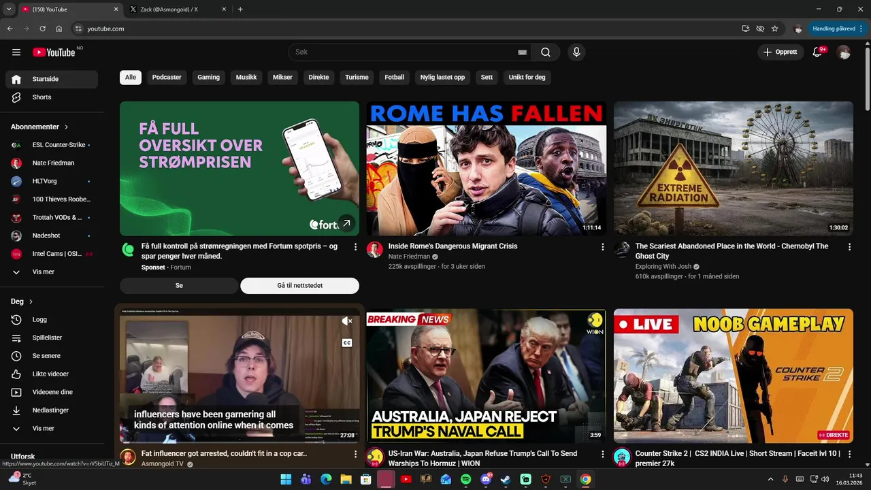Image resolution: width=871 pixels, height=490 pixels.
Task: Open the notifications bell
Action: (818, 52)
